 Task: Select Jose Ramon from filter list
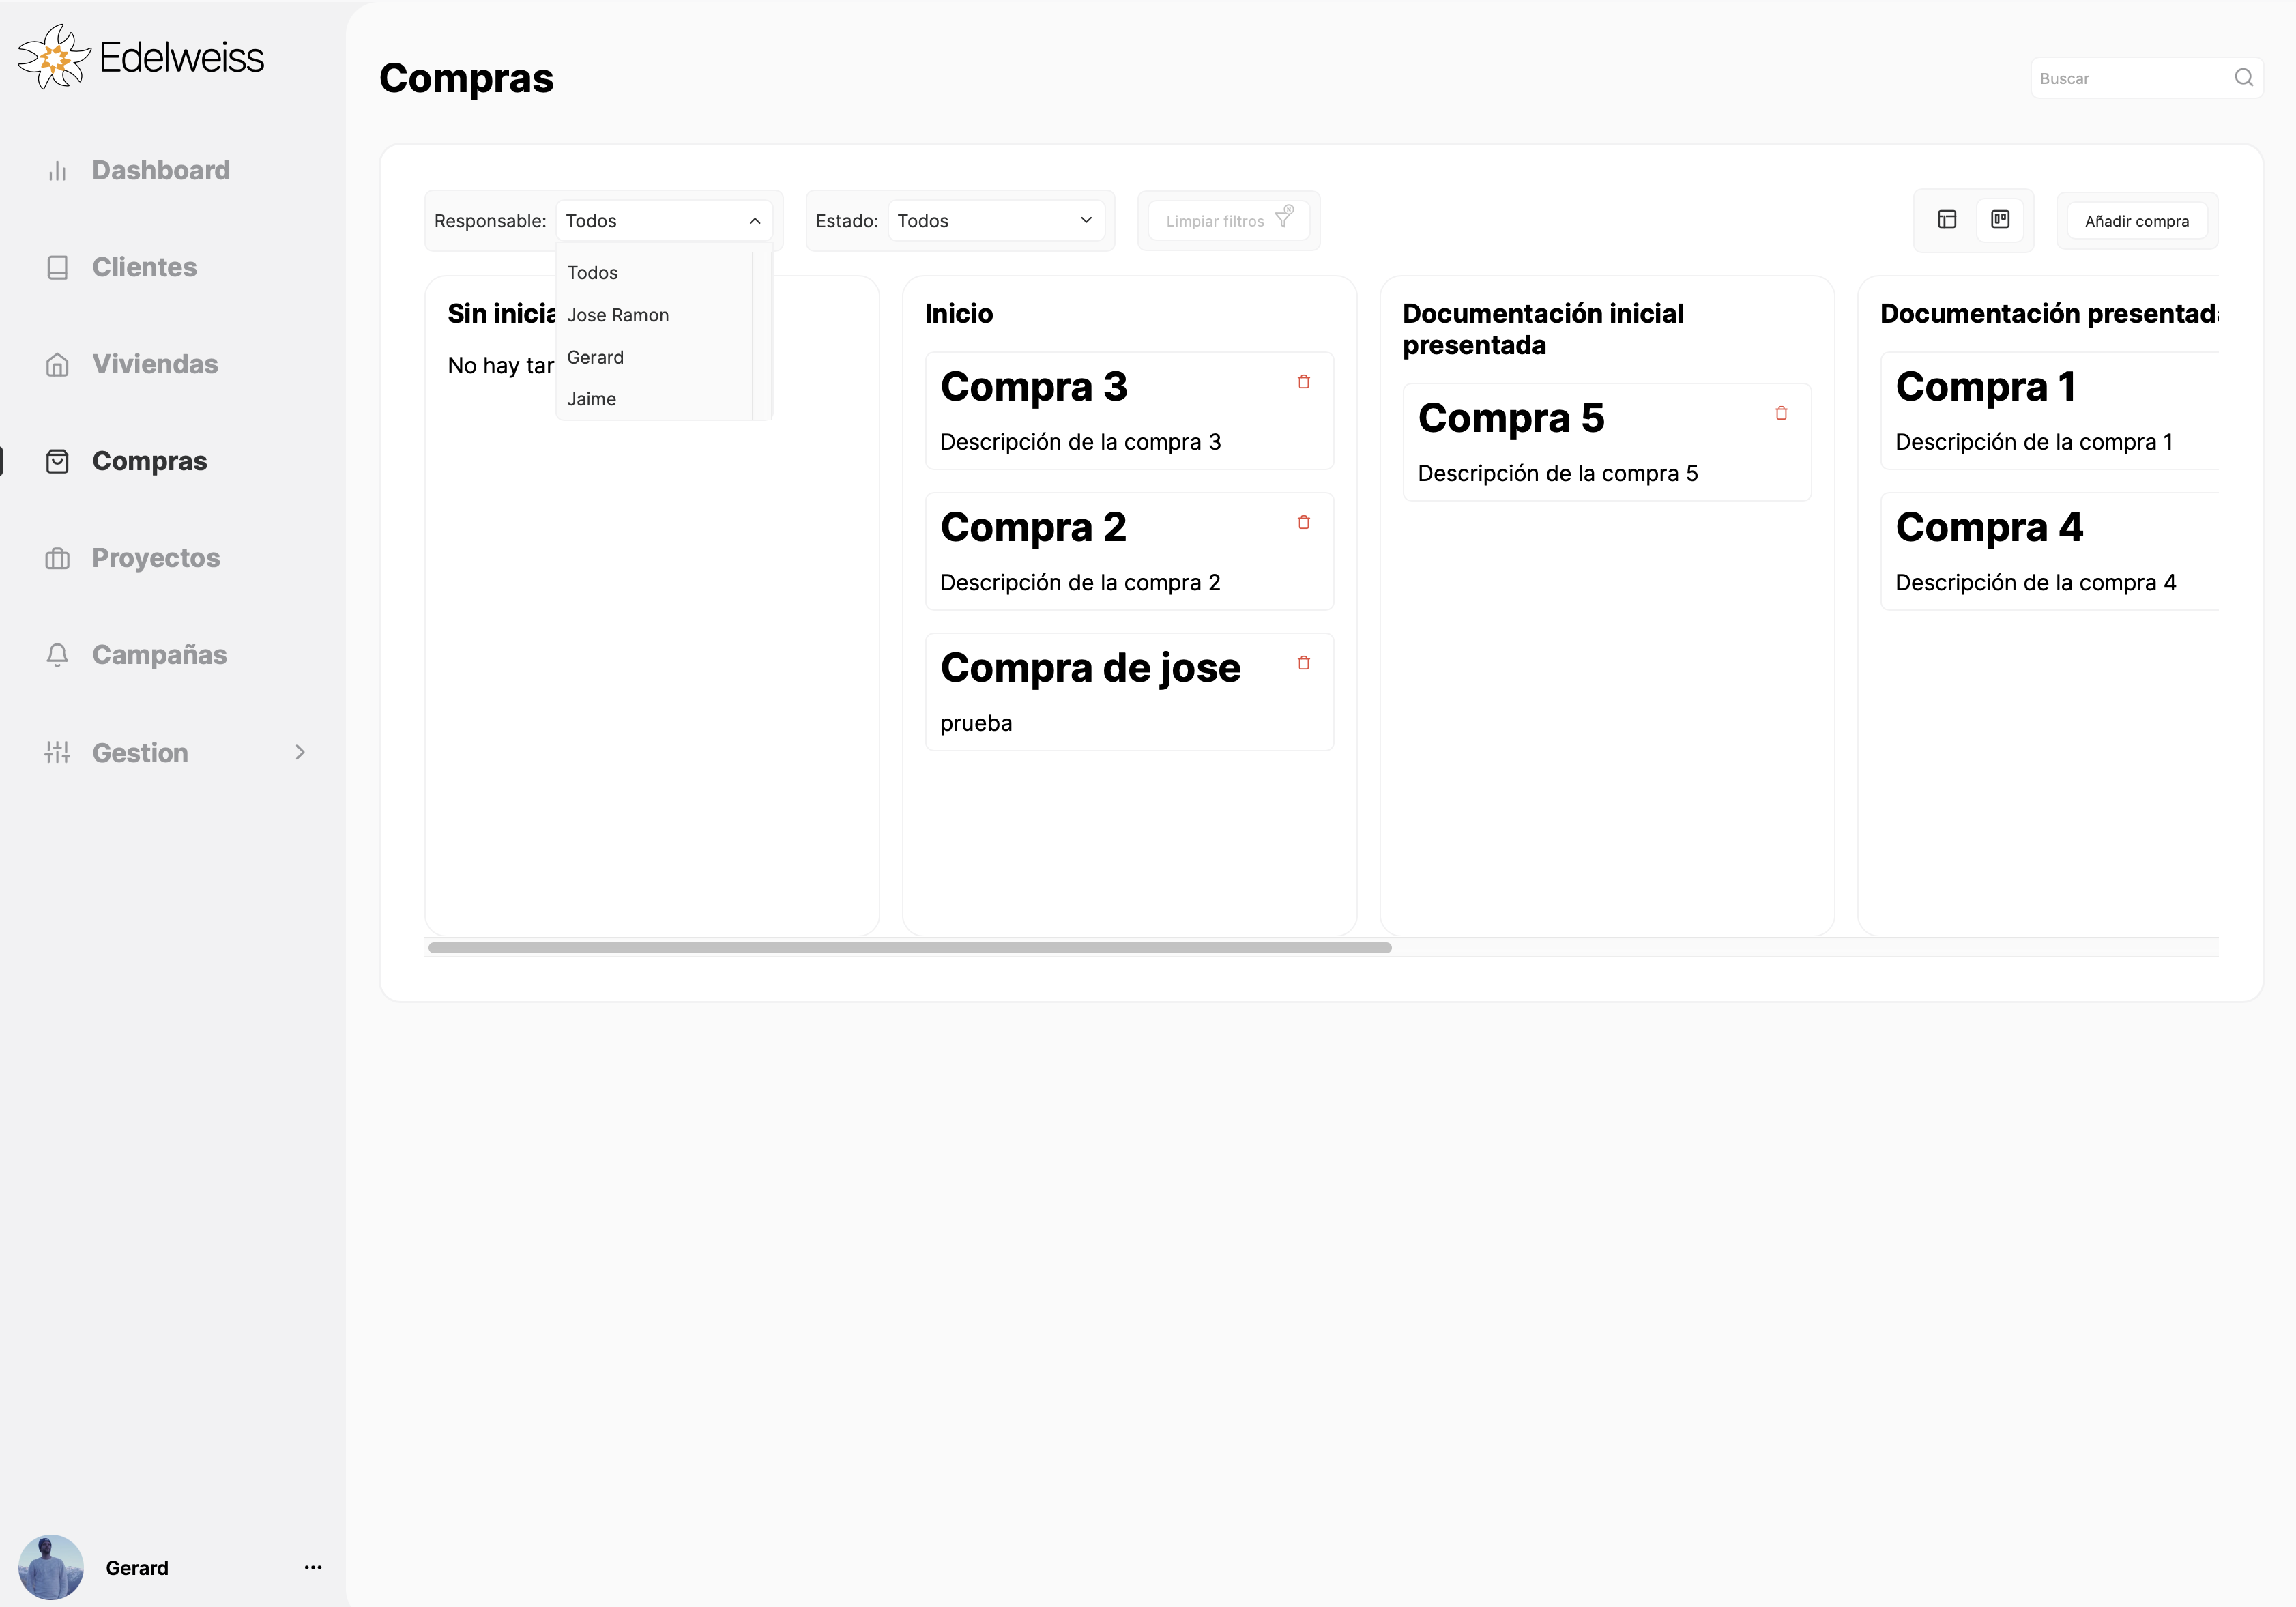(x=617, y=314)
